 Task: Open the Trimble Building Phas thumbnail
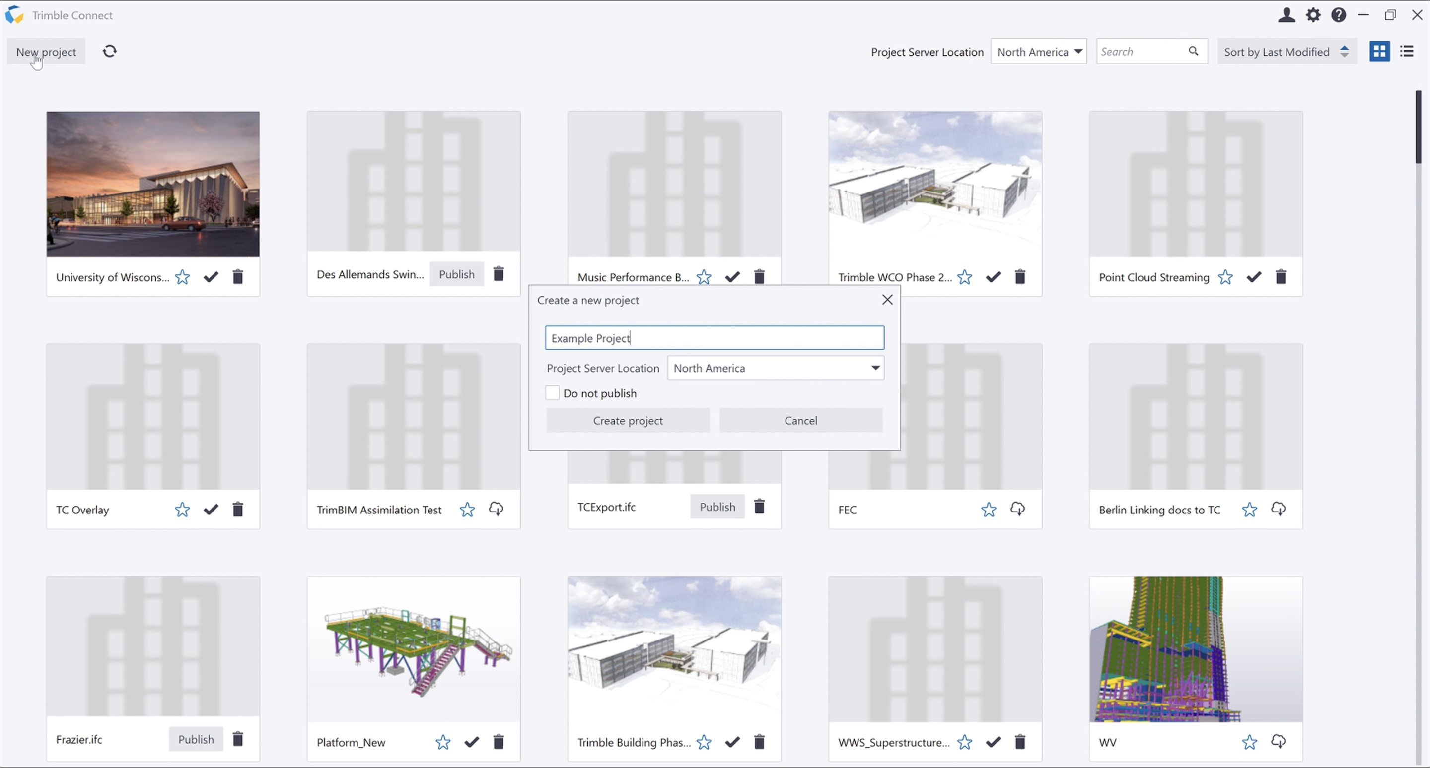click(674, 649)
